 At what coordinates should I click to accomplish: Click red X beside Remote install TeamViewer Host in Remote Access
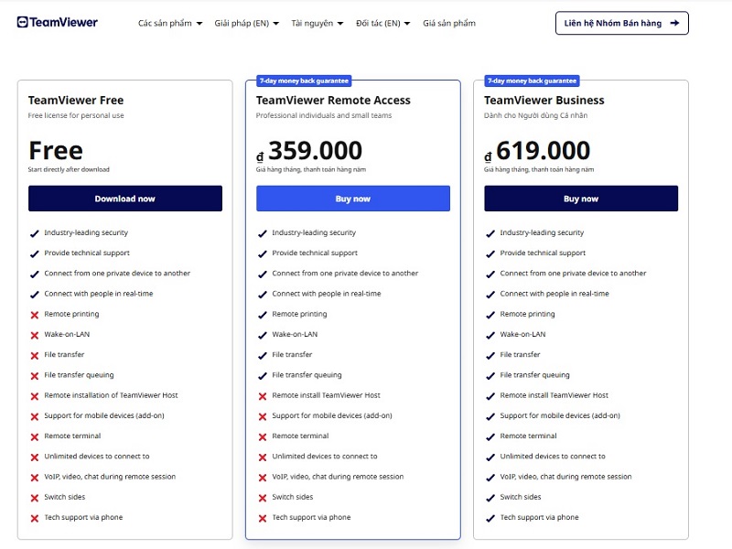coord(262,396)
